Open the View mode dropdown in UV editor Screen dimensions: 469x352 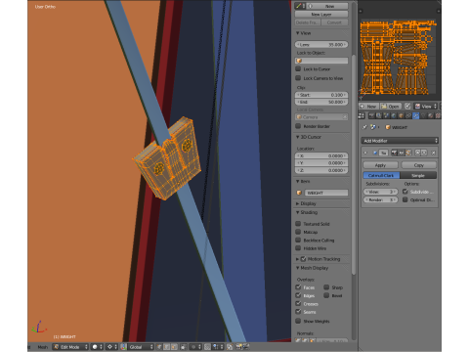tap(426, 107)
